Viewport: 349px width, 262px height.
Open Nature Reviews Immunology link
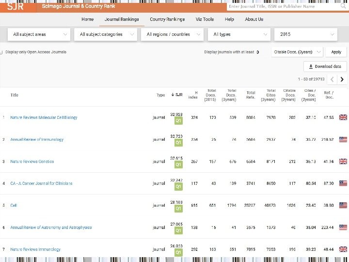35,249
